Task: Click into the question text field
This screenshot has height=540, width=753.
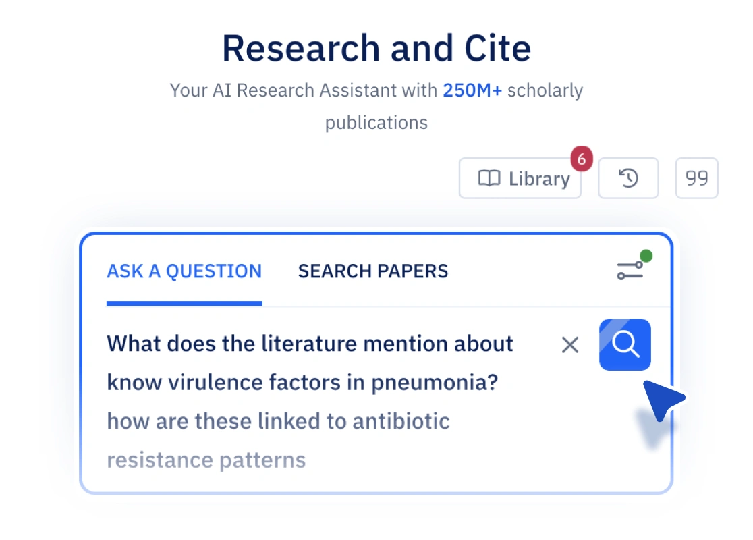Action: 310,363
